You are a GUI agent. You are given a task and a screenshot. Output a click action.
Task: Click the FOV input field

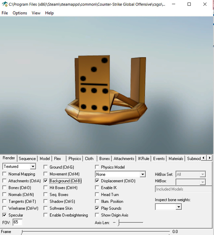(18, 222)
